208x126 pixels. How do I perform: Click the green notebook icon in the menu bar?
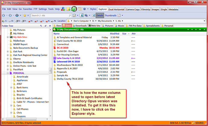tap(74, 9)
